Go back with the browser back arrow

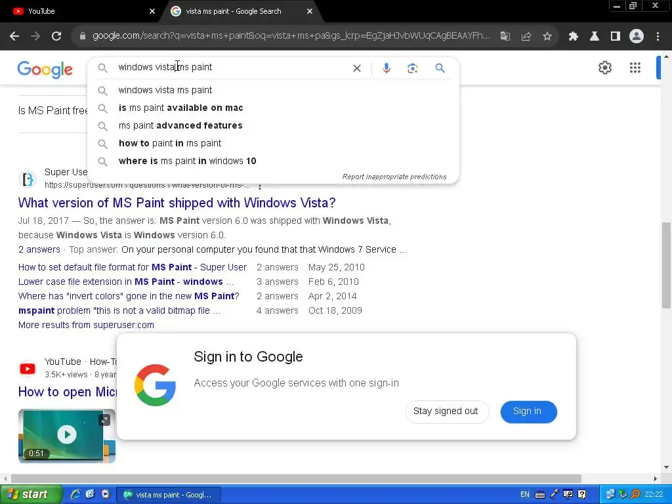coord(14,37)
